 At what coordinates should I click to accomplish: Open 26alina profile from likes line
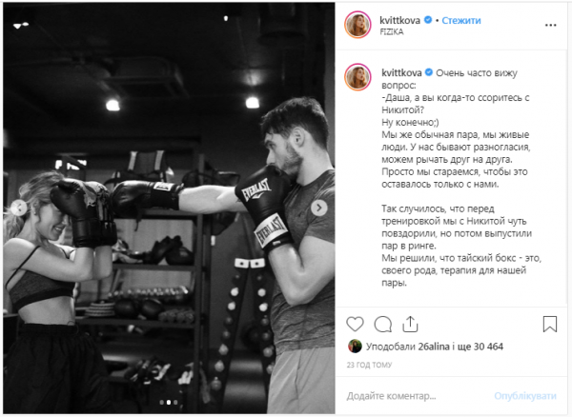tap(434, 347)
